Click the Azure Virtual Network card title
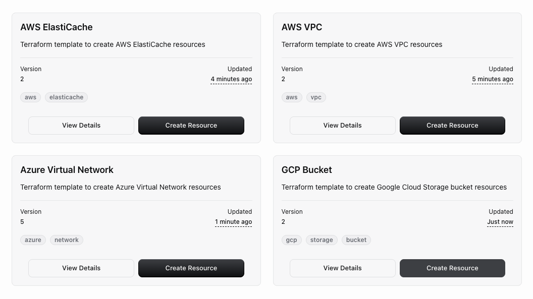533x299 pixels. (x=67, y=170)
